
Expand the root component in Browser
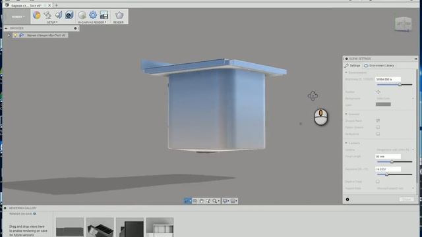point(9,35)
